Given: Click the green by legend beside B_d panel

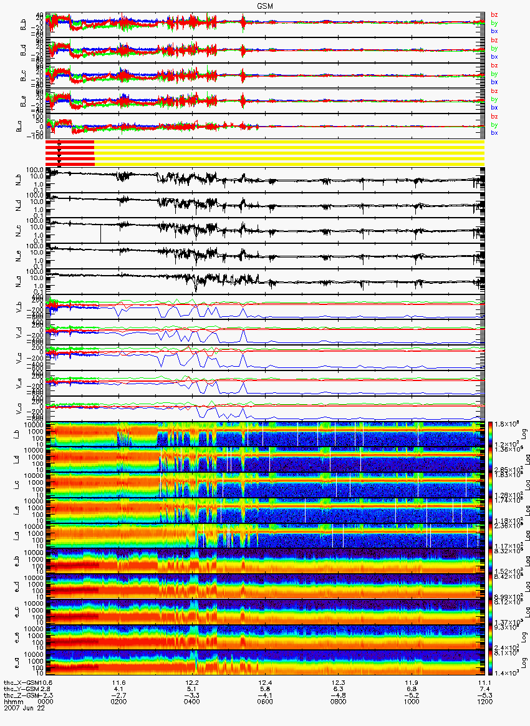Looking at the screenshot, I should coord(494,49).
